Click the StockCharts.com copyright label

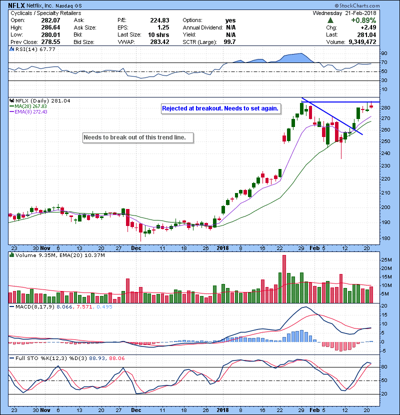[357, 5]
